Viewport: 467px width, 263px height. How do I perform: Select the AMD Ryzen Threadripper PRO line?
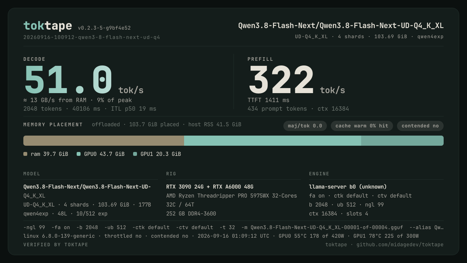232,196
